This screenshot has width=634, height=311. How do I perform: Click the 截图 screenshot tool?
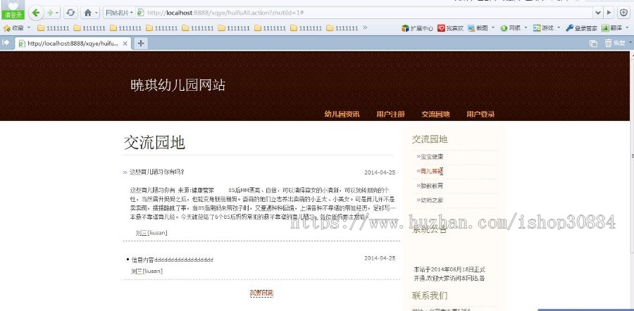click(x=478, y=28)
